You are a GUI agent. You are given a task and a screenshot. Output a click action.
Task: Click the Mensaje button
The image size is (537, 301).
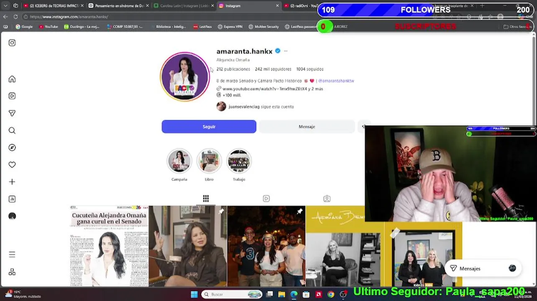click(x=307, y=127)
